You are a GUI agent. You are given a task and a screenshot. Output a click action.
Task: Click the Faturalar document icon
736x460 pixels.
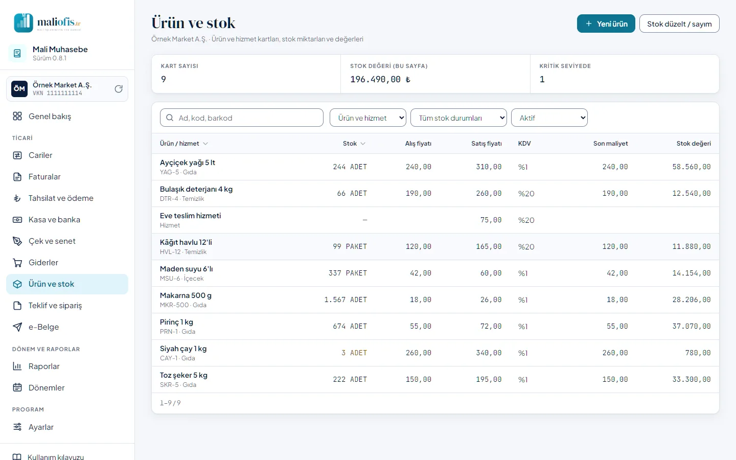(x=17, y=177)
